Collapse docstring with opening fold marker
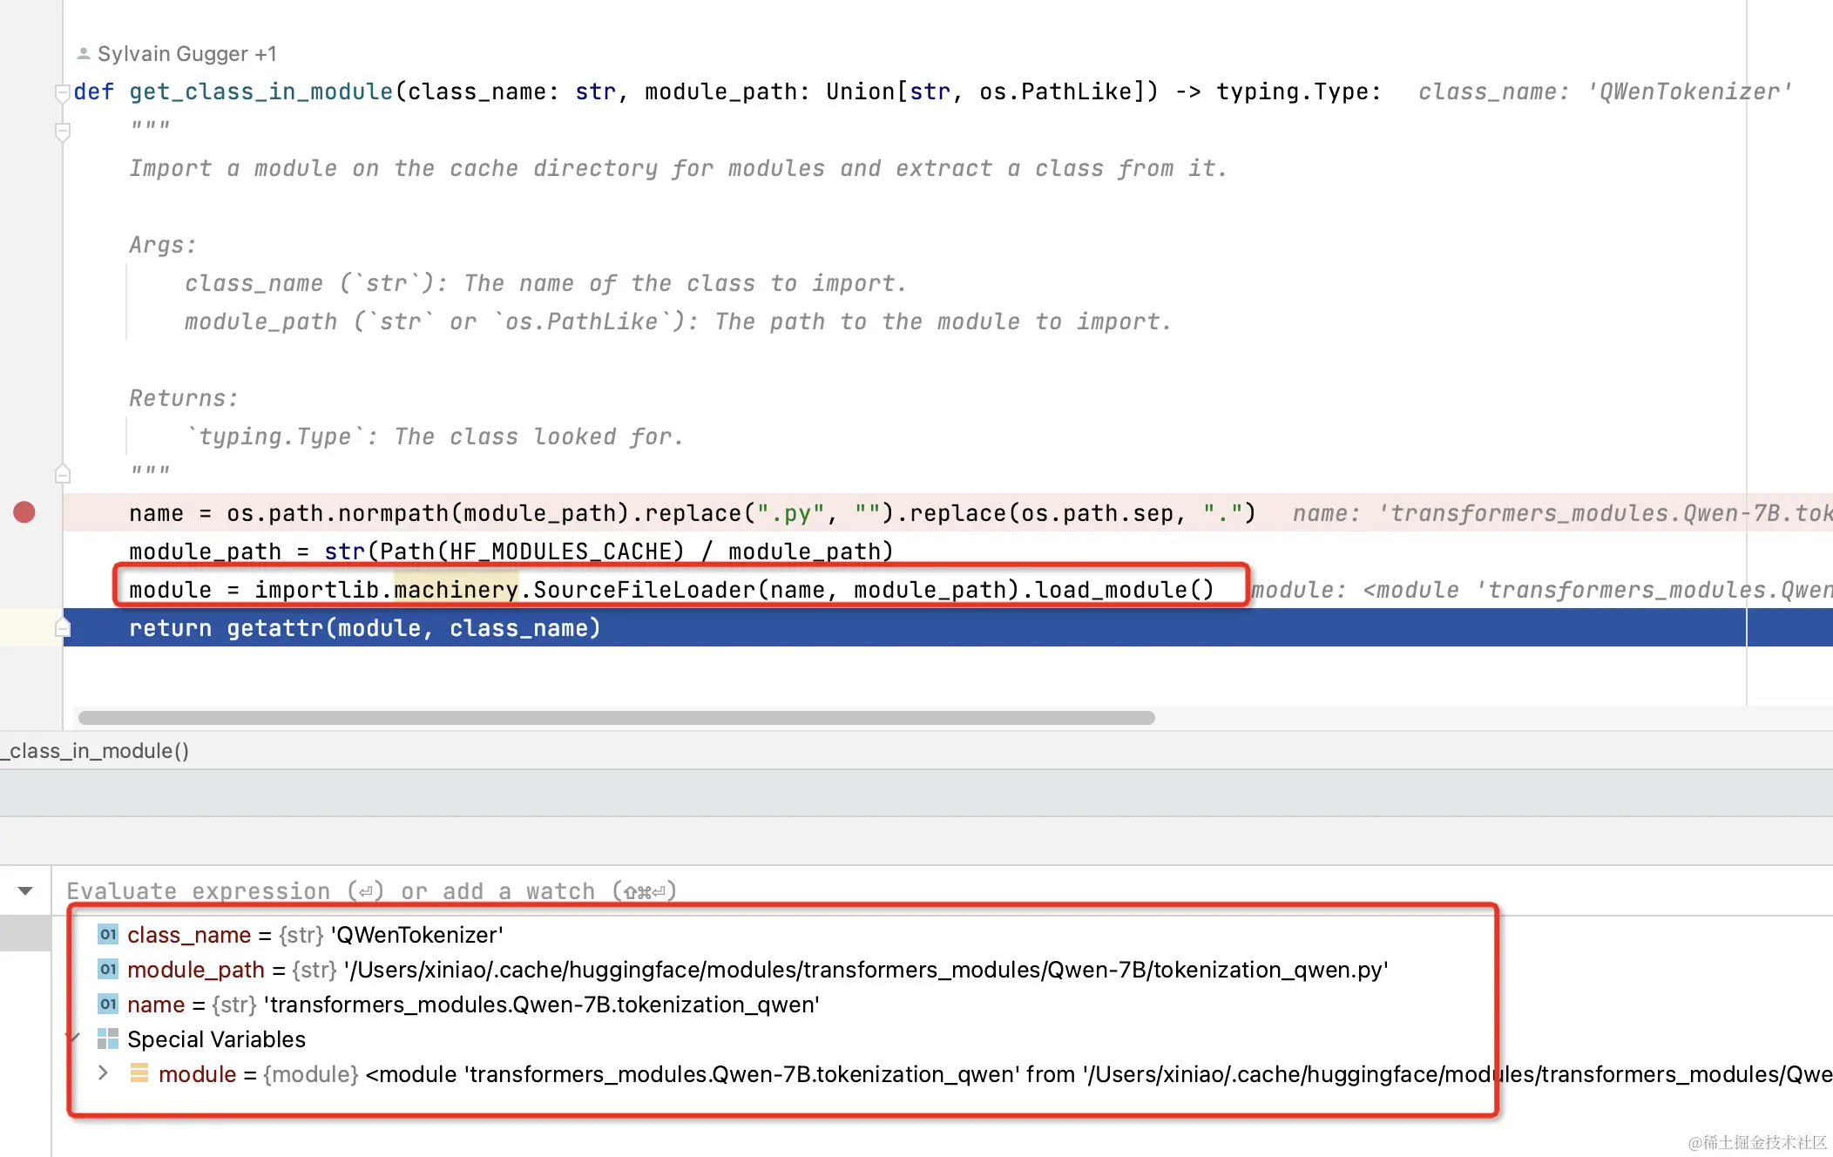This screenshot has height=1157, width=1833. 63,132
